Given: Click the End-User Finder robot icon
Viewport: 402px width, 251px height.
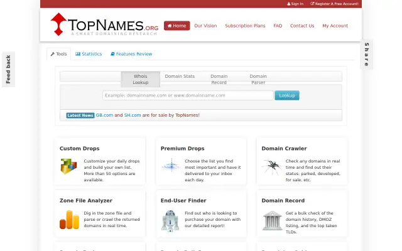Looking at the screenshot, I should (x=170, y=221).
